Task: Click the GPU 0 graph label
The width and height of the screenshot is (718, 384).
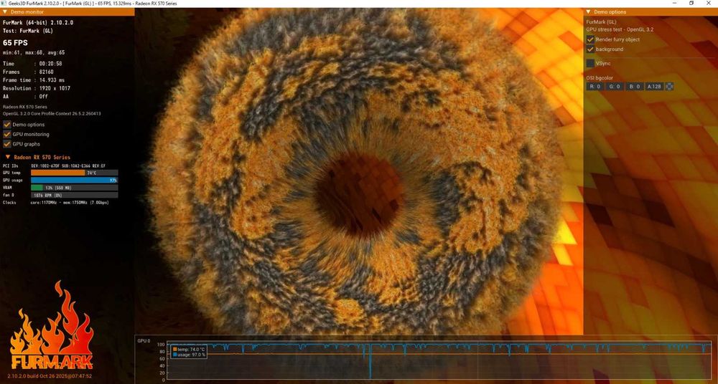Action: 144,340
